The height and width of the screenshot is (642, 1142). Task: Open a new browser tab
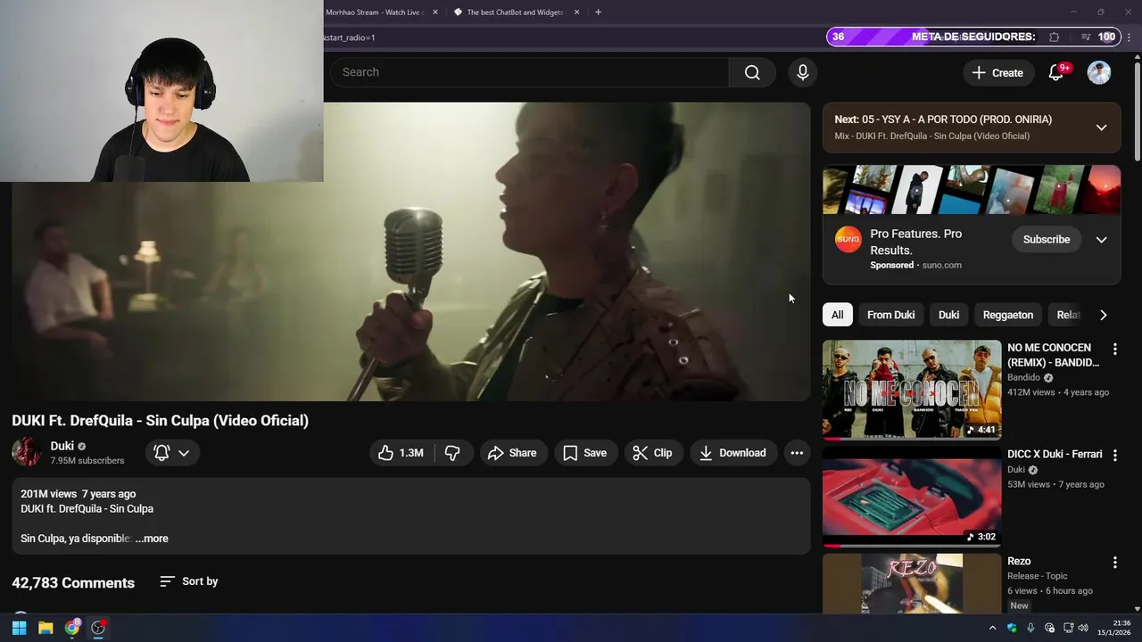[598, 12]
